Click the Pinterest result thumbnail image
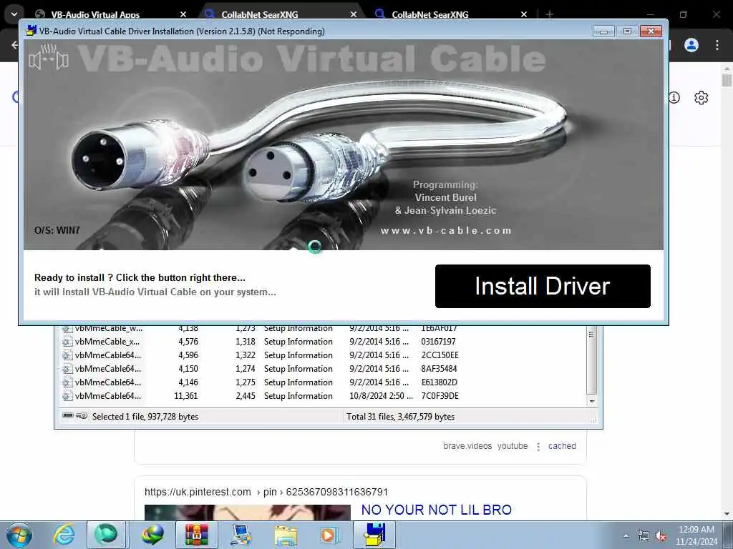This screenshot has width=733, height=549. pyautogui.click(x=247, y=512)
